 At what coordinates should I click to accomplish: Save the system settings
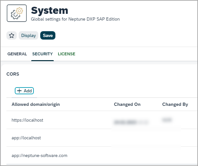pyautogui.click(x=48, y=35)
